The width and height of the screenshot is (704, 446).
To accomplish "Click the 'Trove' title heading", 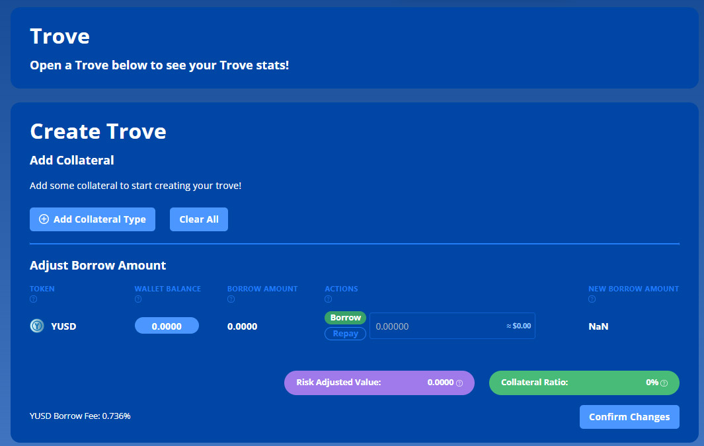I will [x=59, y=36].
